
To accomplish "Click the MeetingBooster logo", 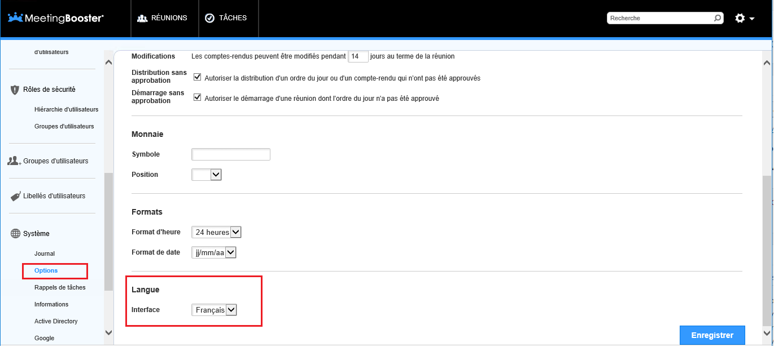I will pyautogui.click(x=55, y=18).
